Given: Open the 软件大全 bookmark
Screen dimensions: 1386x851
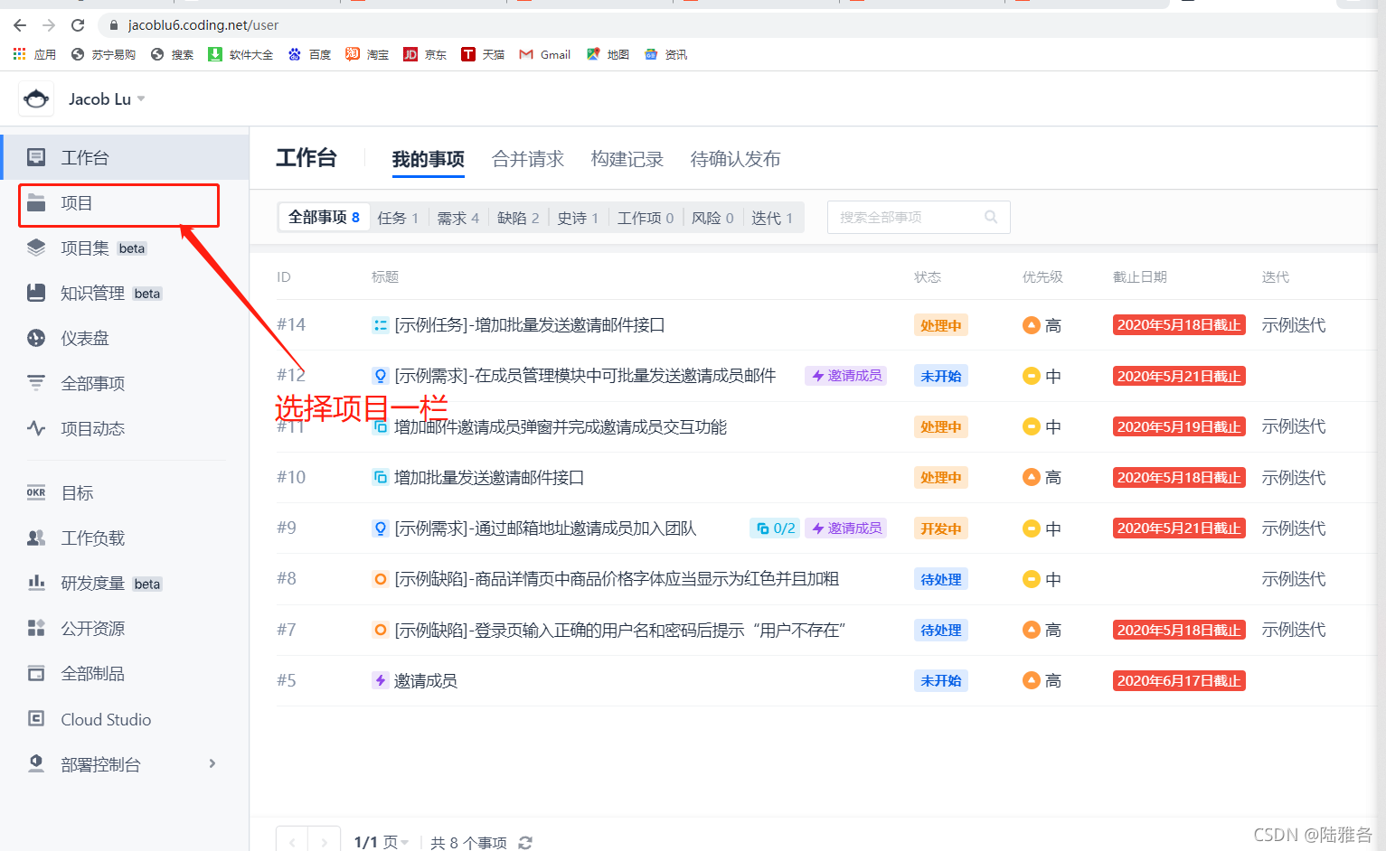Looking at the screenshot, I should 240,54.
